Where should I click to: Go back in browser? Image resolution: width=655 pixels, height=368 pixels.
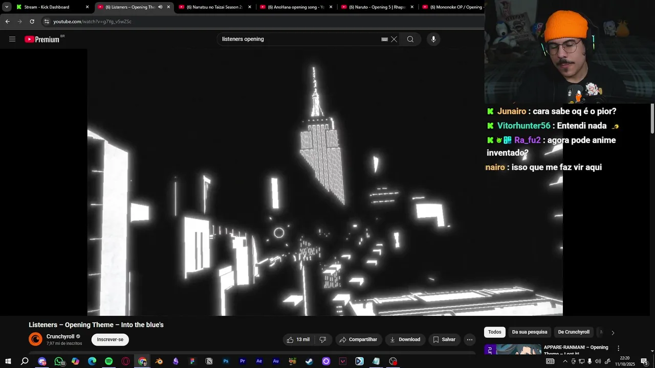(7, 21)
